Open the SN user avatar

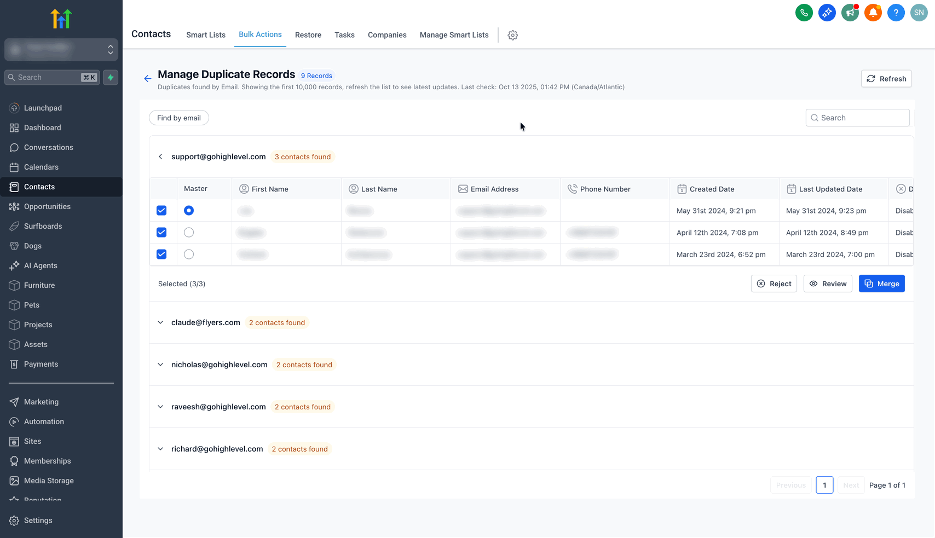[x=919, y=13]
